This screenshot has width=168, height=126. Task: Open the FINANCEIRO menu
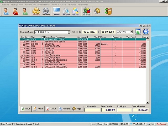click(30, 5)
